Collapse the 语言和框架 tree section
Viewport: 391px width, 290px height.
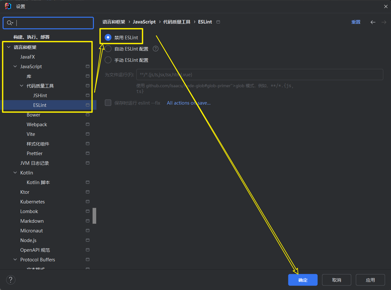[9, 47]
